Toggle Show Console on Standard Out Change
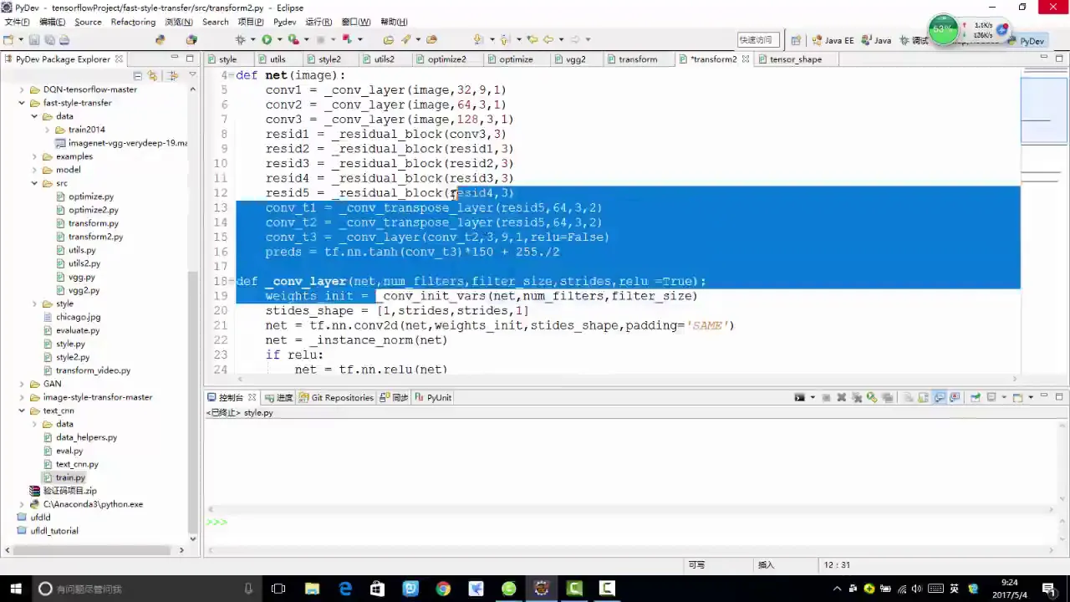 tap(940, 397)
